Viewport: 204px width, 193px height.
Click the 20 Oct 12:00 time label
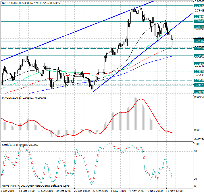[x=63, y=191]
